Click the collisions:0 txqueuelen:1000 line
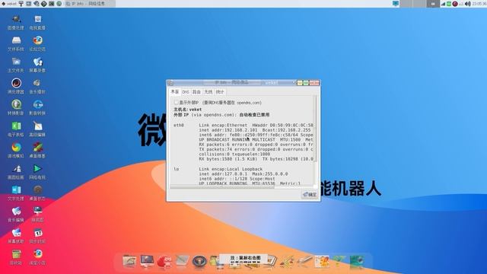 pos(234,154)
